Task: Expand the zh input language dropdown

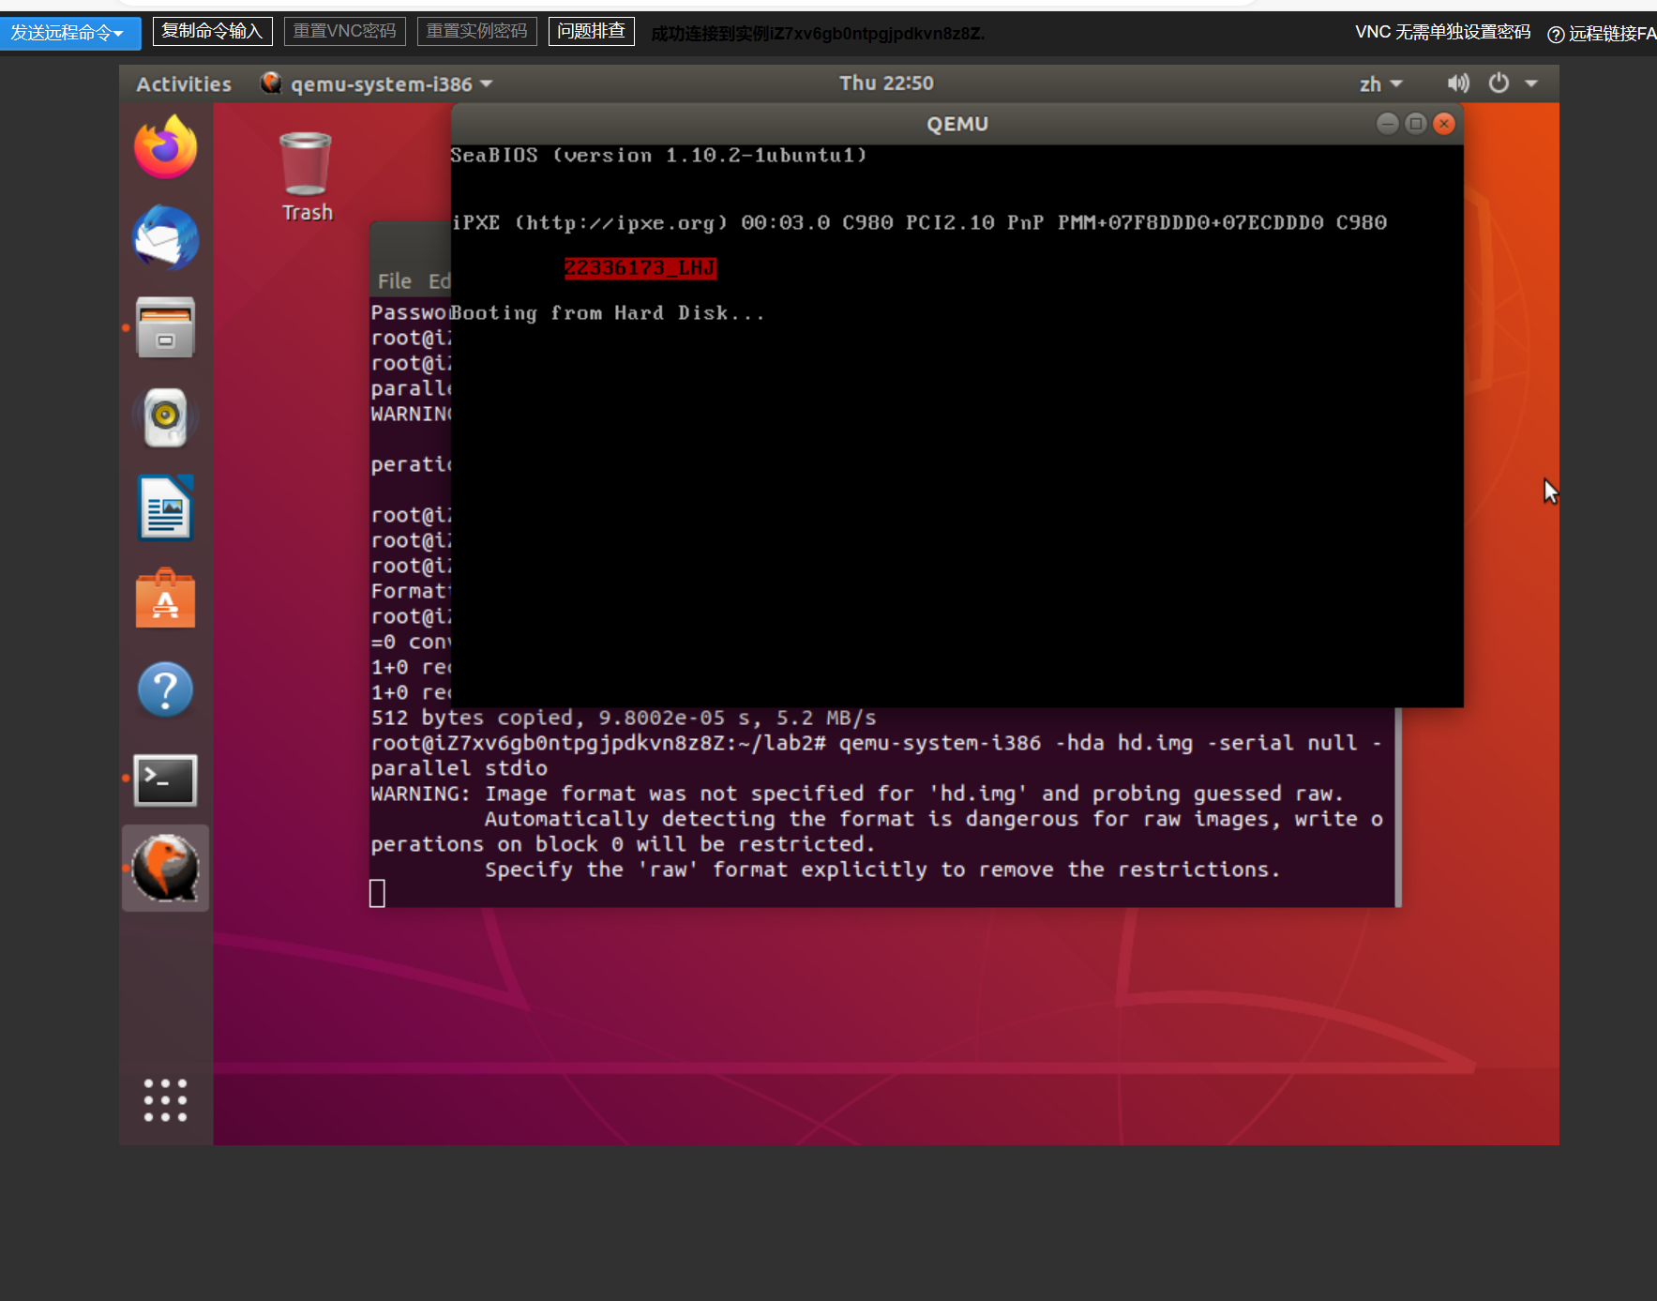Action: tap(1379, 83)
